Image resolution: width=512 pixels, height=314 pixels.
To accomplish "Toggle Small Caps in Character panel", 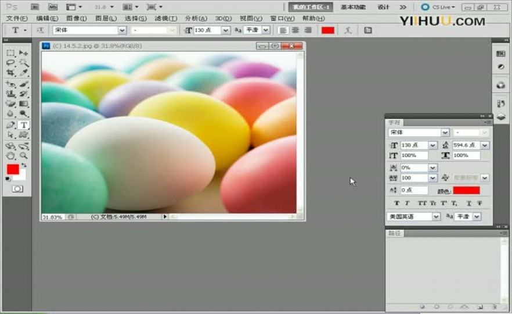I will pos(433,203).
